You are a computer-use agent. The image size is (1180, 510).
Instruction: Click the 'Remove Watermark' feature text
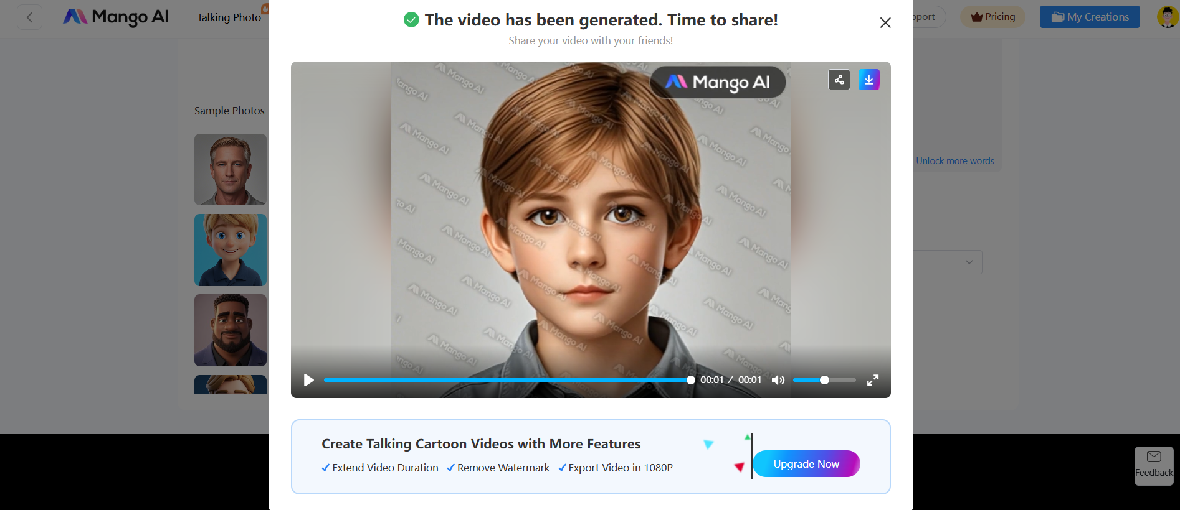503,468
